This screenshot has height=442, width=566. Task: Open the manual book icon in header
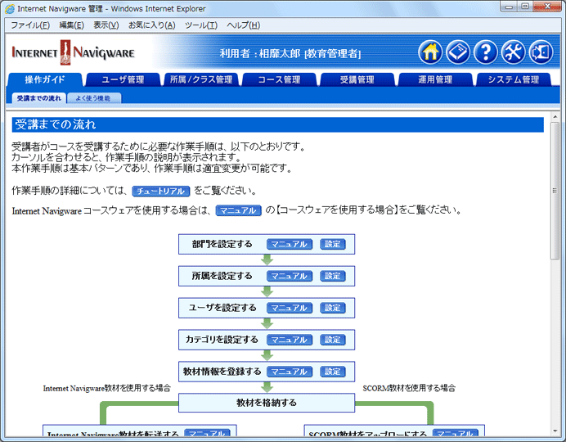point(458,52)
